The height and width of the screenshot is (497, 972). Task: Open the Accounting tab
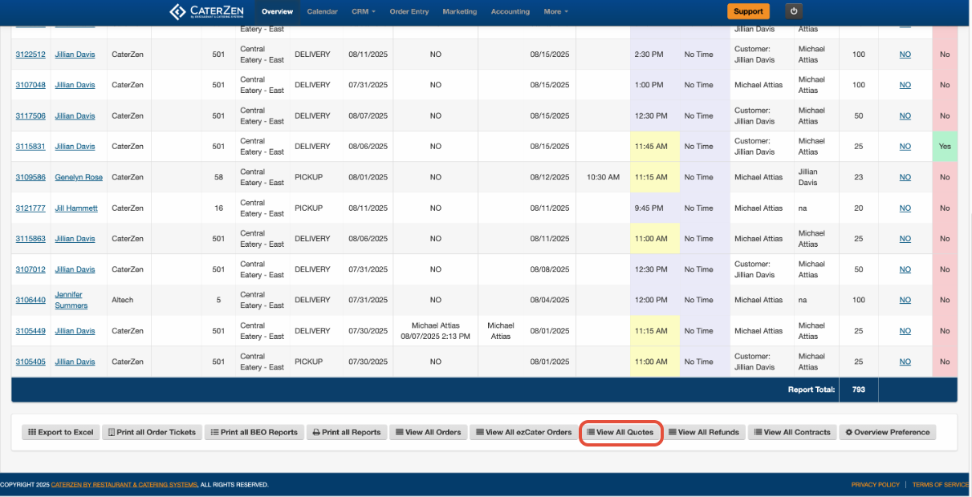click(x=510, y=11)
